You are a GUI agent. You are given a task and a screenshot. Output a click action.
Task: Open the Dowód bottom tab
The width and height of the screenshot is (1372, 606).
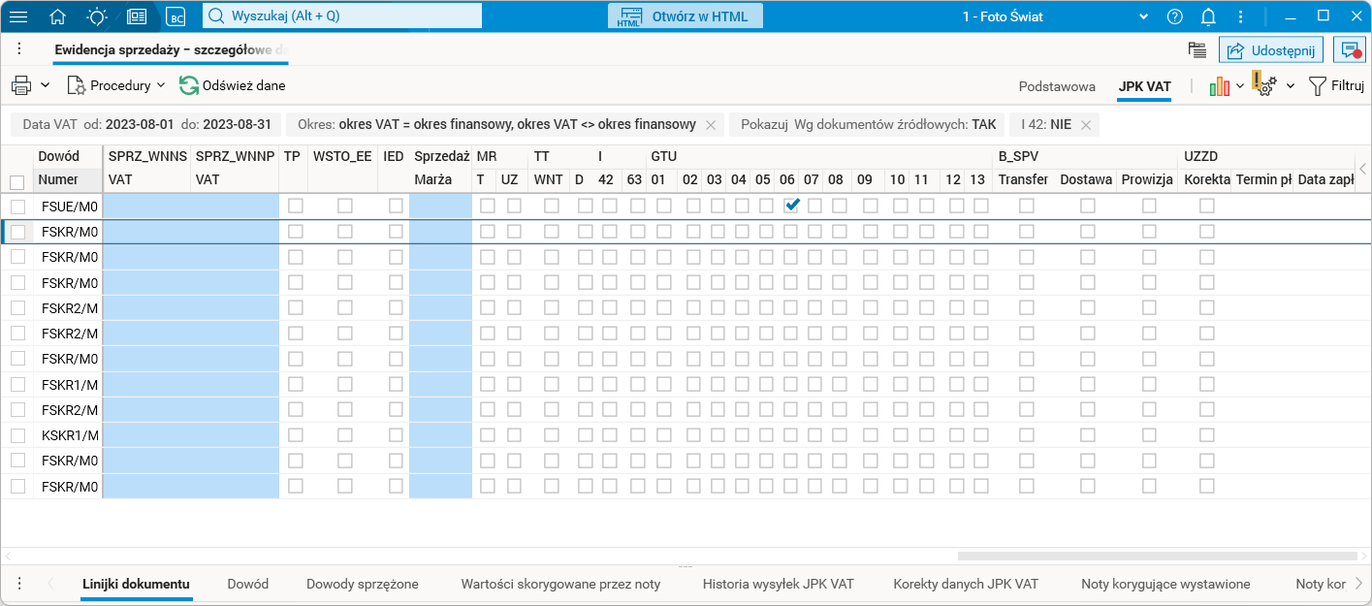click(248, 584)
